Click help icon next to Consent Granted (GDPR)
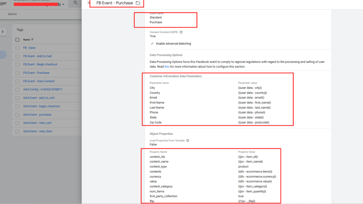This screenshot has width=363, height=204. click(181, 32)
